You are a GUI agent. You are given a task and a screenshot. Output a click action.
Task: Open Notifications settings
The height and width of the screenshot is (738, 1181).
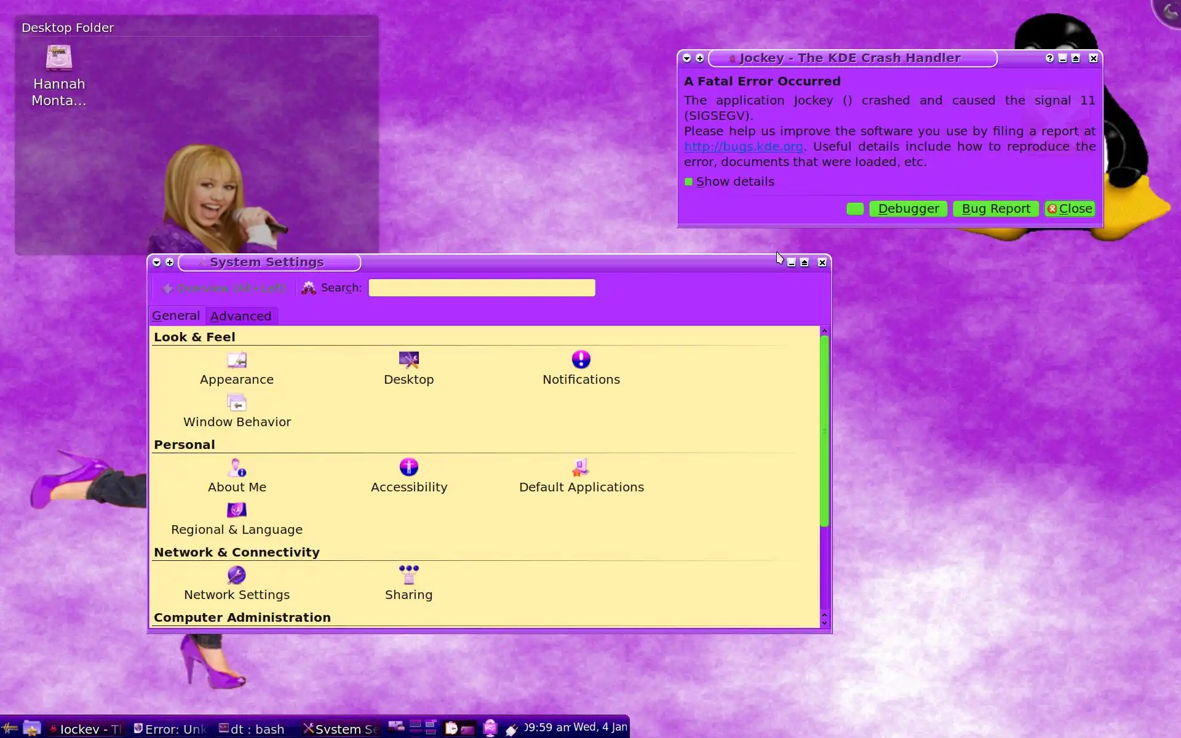581,360
